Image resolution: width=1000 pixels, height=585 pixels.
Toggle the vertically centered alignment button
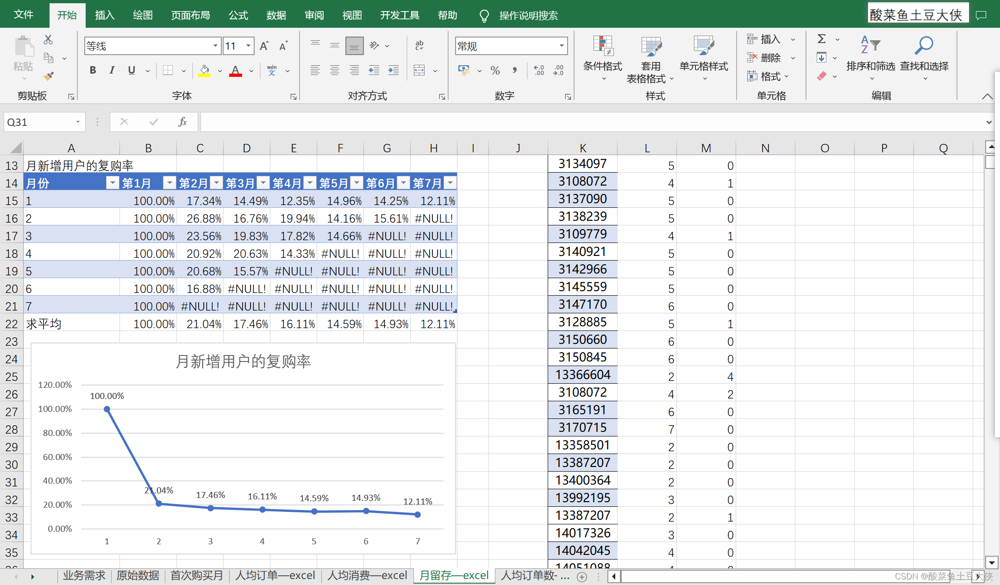[x=335, y=45]
